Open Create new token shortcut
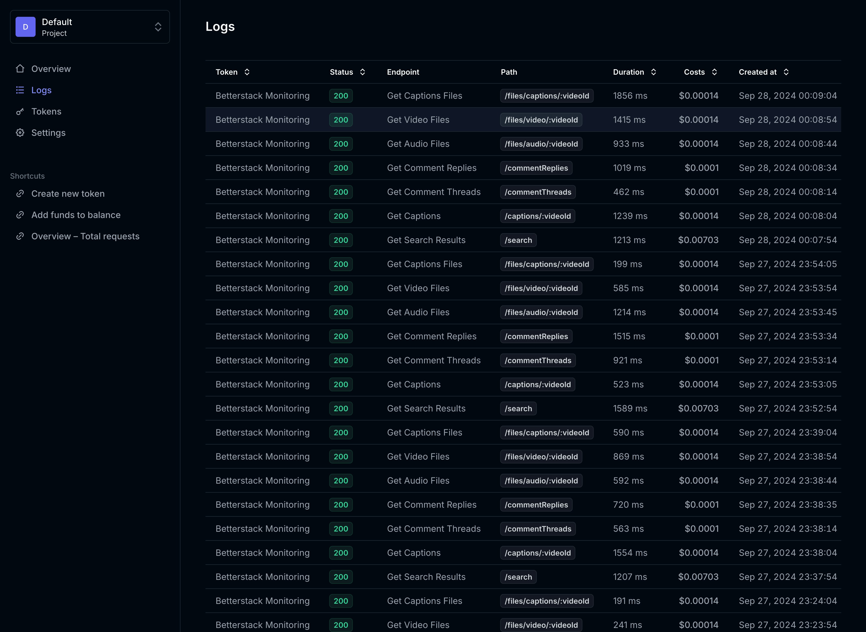866x632 pixels. pyautogui.click(x=68, y=193)
